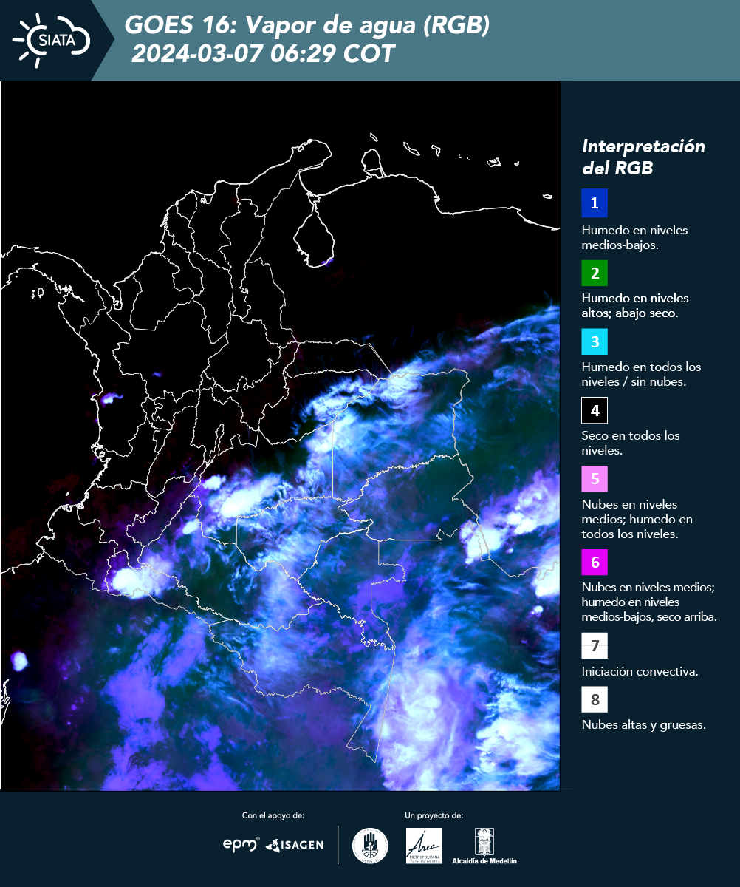Click the ISAGEN logo
This screenshot has width=740, height=887.
point(295,844)
